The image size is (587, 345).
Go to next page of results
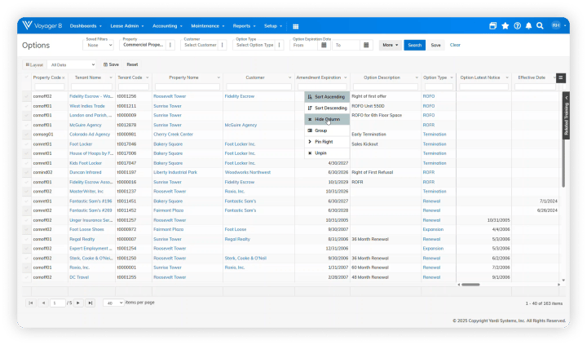pyautogui.click(x=78, y=303)
